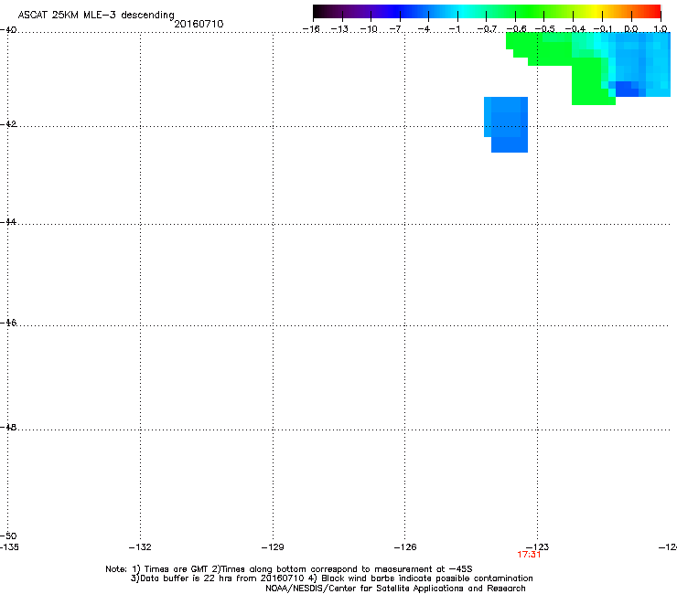Click the isolated blue data patch near -42

(x=506, y=124)
